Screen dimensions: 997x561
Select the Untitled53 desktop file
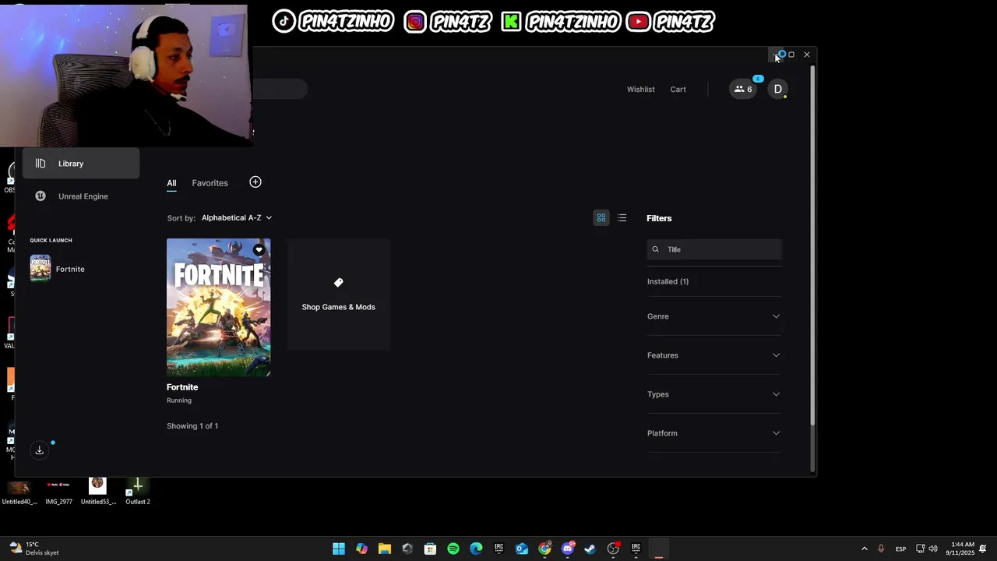click(98, 491)
